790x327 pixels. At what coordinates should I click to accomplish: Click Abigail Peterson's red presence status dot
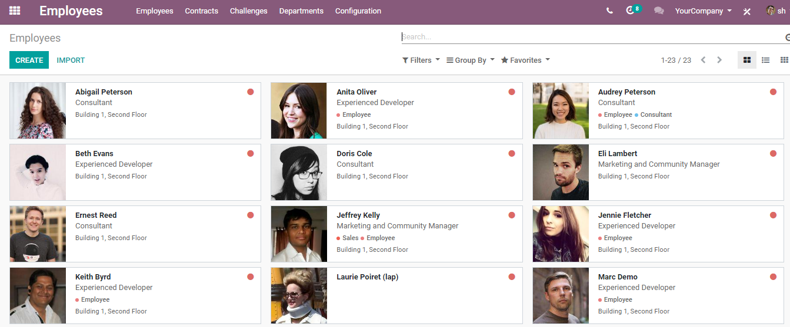pyautogui.click(x=251, y=92)
